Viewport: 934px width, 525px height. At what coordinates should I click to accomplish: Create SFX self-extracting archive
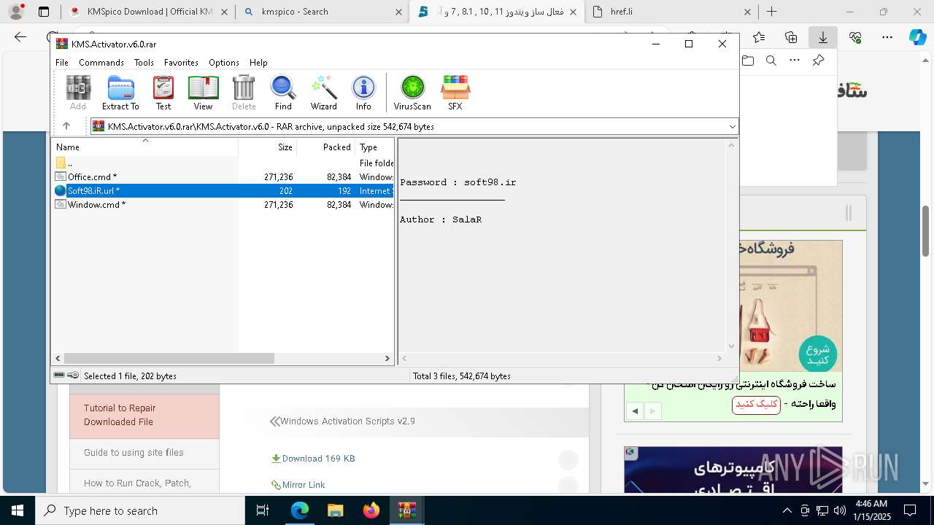[455, 93]
